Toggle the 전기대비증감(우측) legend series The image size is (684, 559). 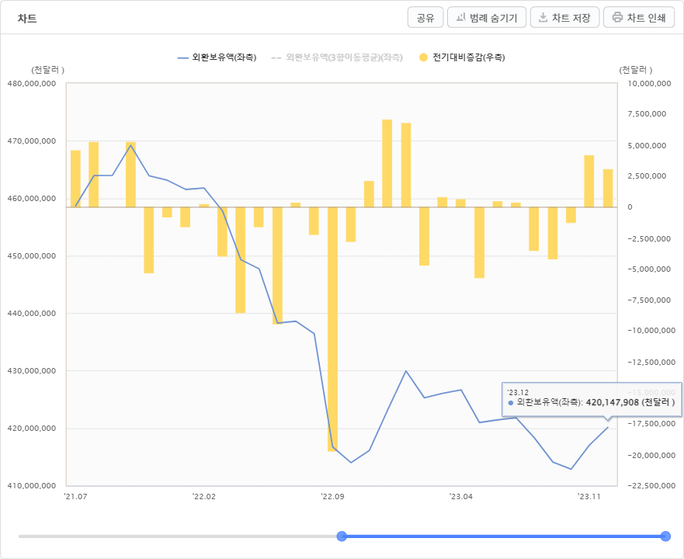[x=462, y=57]
